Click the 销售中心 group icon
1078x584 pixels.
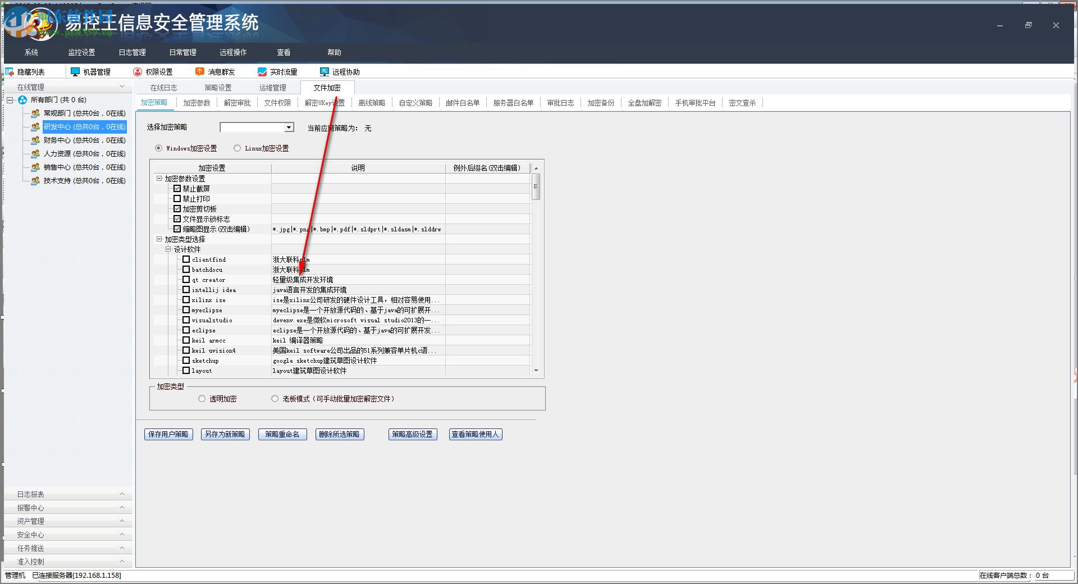pyautogui.click(x=35, y=167)
